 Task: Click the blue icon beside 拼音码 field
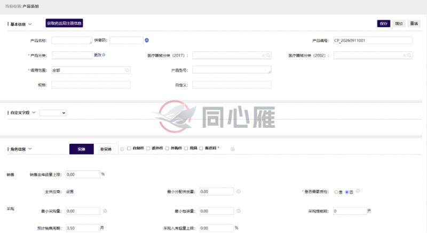coord(146,40)
